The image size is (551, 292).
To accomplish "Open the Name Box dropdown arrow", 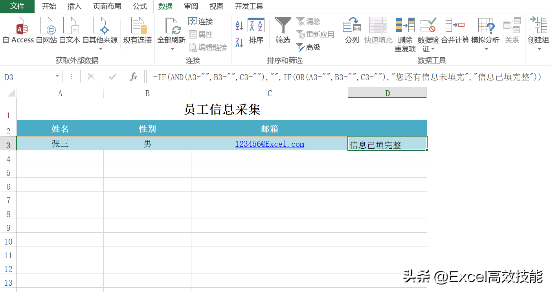I will [x=57, y=77].
